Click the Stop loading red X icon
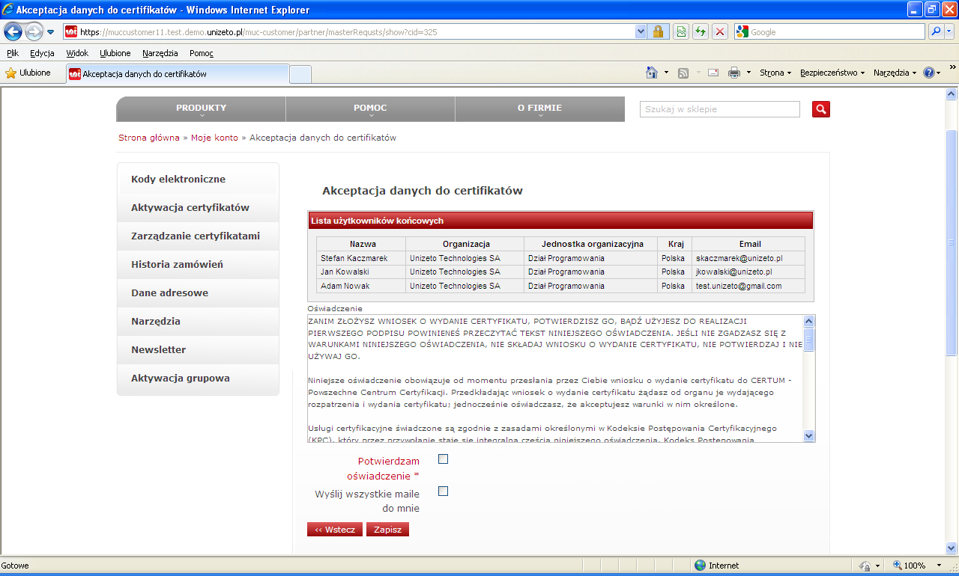Screen dimensions: 959x576 [x=720, y=31]
